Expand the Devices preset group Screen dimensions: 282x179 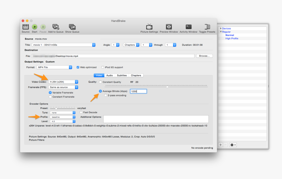[x=221, y=28]
